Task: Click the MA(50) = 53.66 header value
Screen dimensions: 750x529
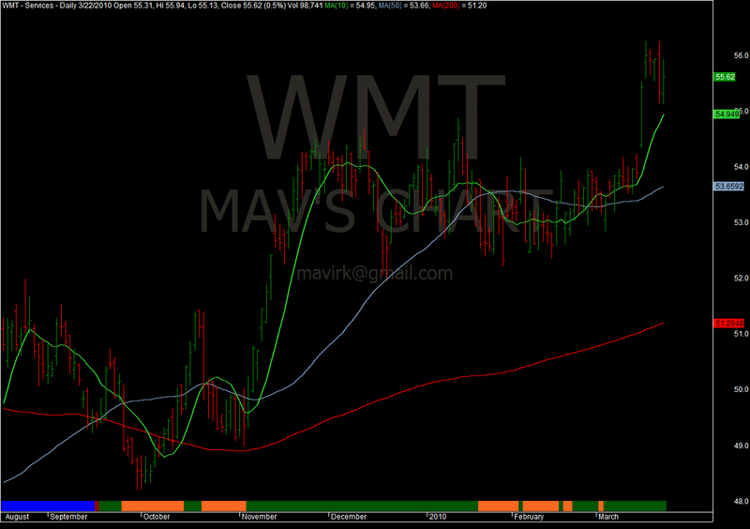Action: (403, 6)
